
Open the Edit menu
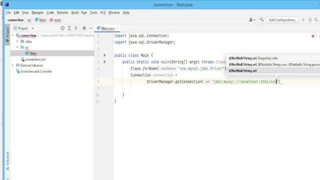click(16, 12)
